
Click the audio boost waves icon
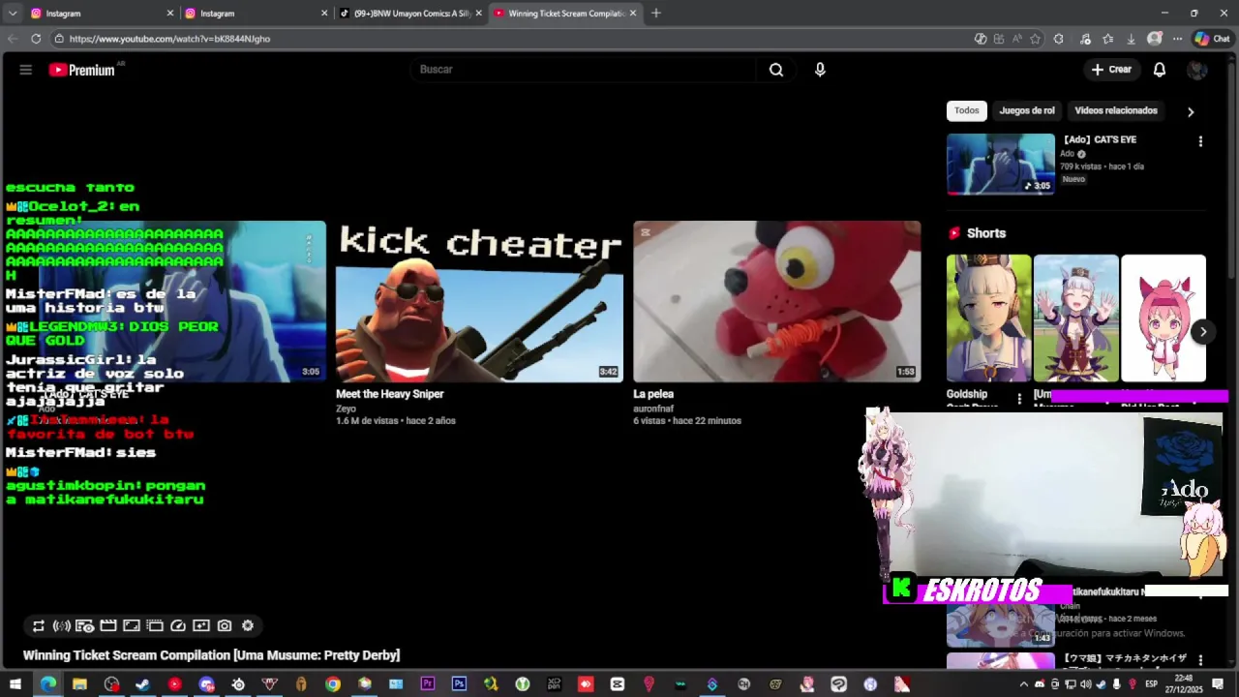62,626
